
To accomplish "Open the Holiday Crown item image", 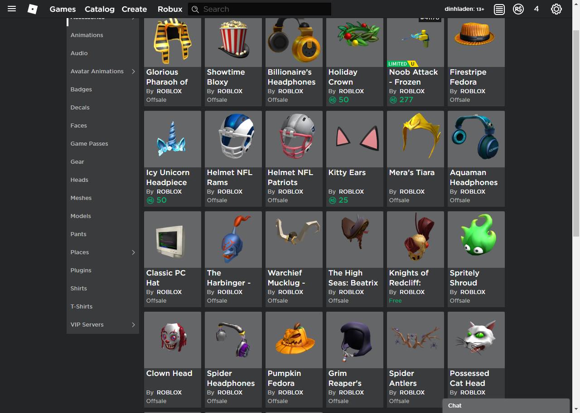I will point(355,42).
